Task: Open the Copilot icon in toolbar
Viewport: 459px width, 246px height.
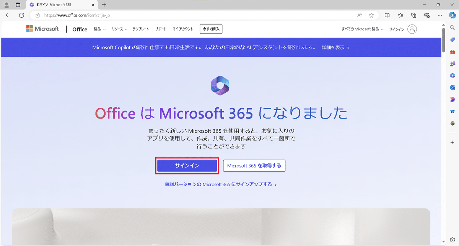Action: tap(452, 15)
